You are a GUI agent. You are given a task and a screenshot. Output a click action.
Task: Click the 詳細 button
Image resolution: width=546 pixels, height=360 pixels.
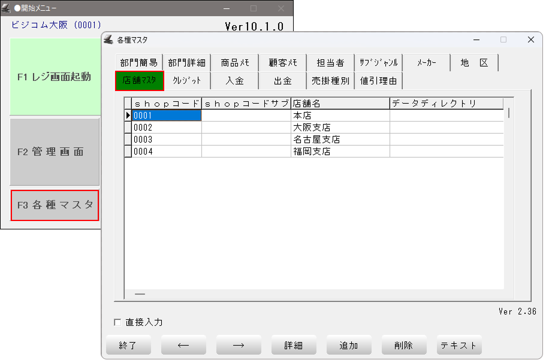coord(293,345)
